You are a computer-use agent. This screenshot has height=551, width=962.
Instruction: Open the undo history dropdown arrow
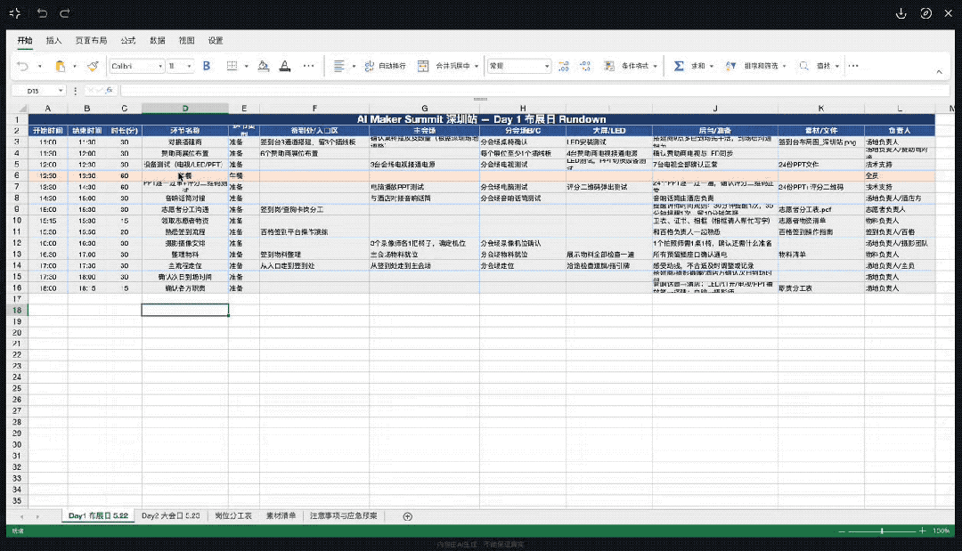40,66
